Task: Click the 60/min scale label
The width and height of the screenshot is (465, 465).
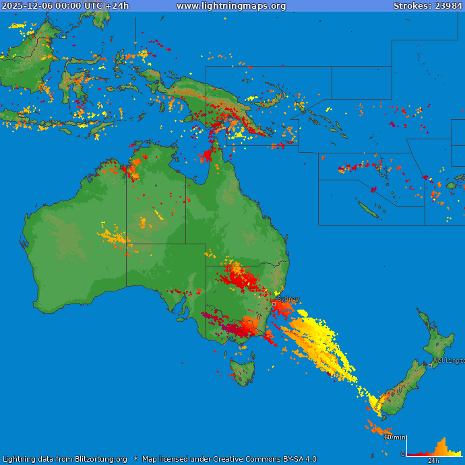Action: (394, 437)
